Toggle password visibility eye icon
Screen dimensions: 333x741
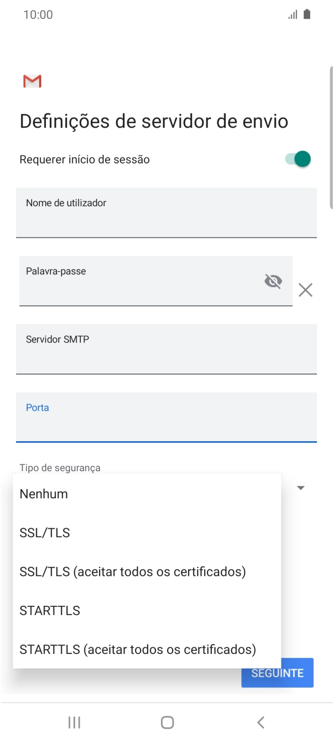click(273, 282)
